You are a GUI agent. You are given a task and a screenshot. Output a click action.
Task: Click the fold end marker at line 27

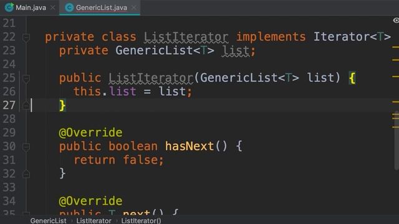[x=26, y=105]
